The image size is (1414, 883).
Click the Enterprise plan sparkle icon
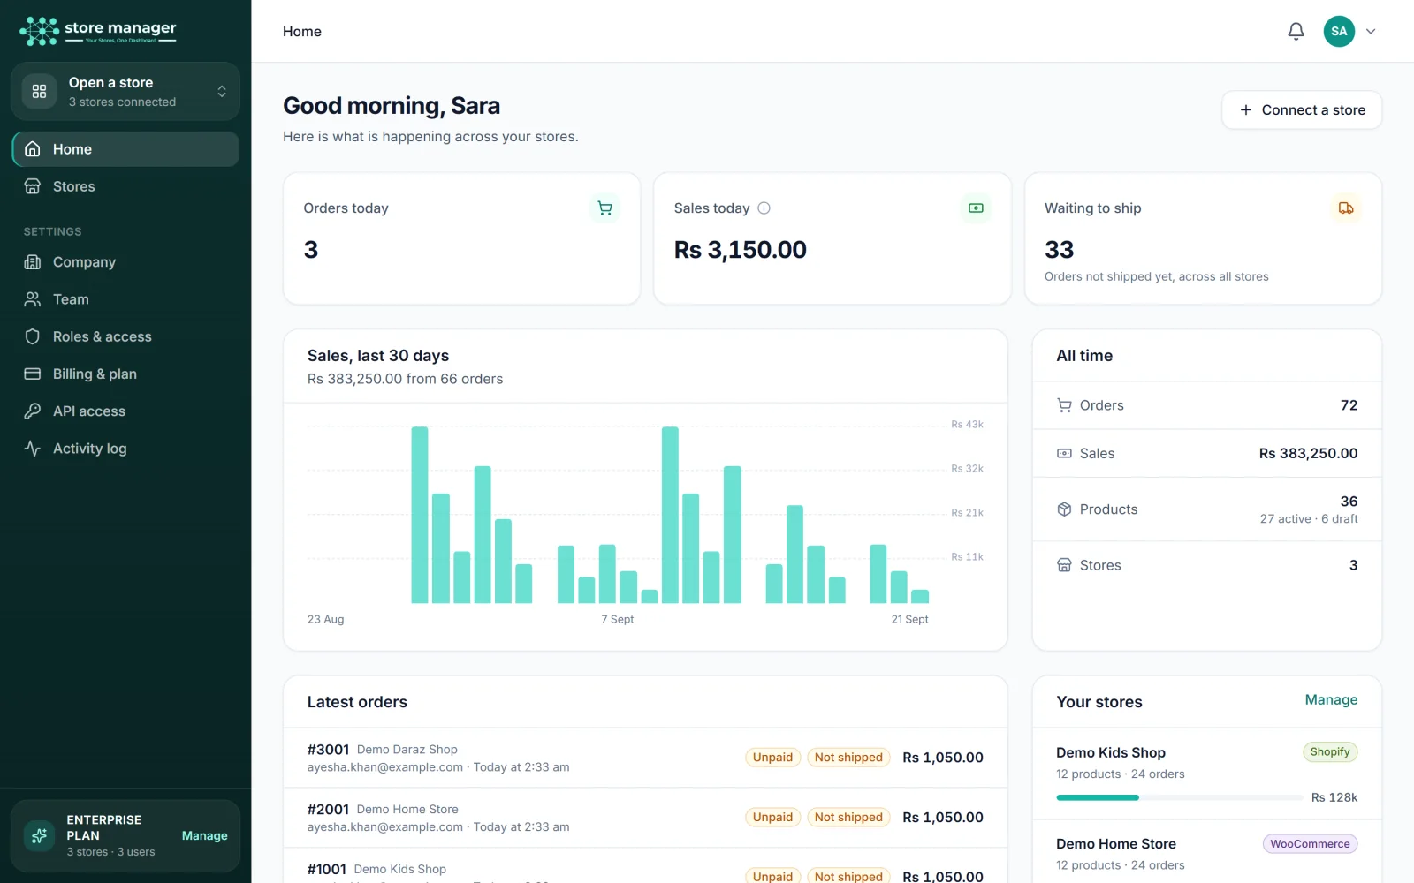click(39, 835)
